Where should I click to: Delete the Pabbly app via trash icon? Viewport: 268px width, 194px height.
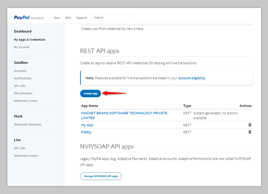coord(250,132)
